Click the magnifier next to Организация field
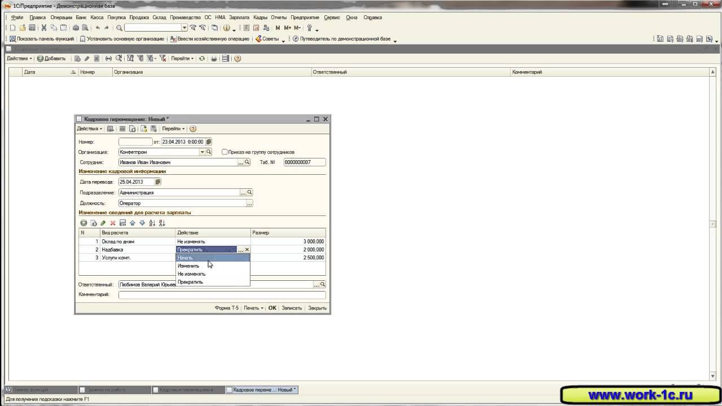This screenshot has width=722, height=406. coord(209,152)
